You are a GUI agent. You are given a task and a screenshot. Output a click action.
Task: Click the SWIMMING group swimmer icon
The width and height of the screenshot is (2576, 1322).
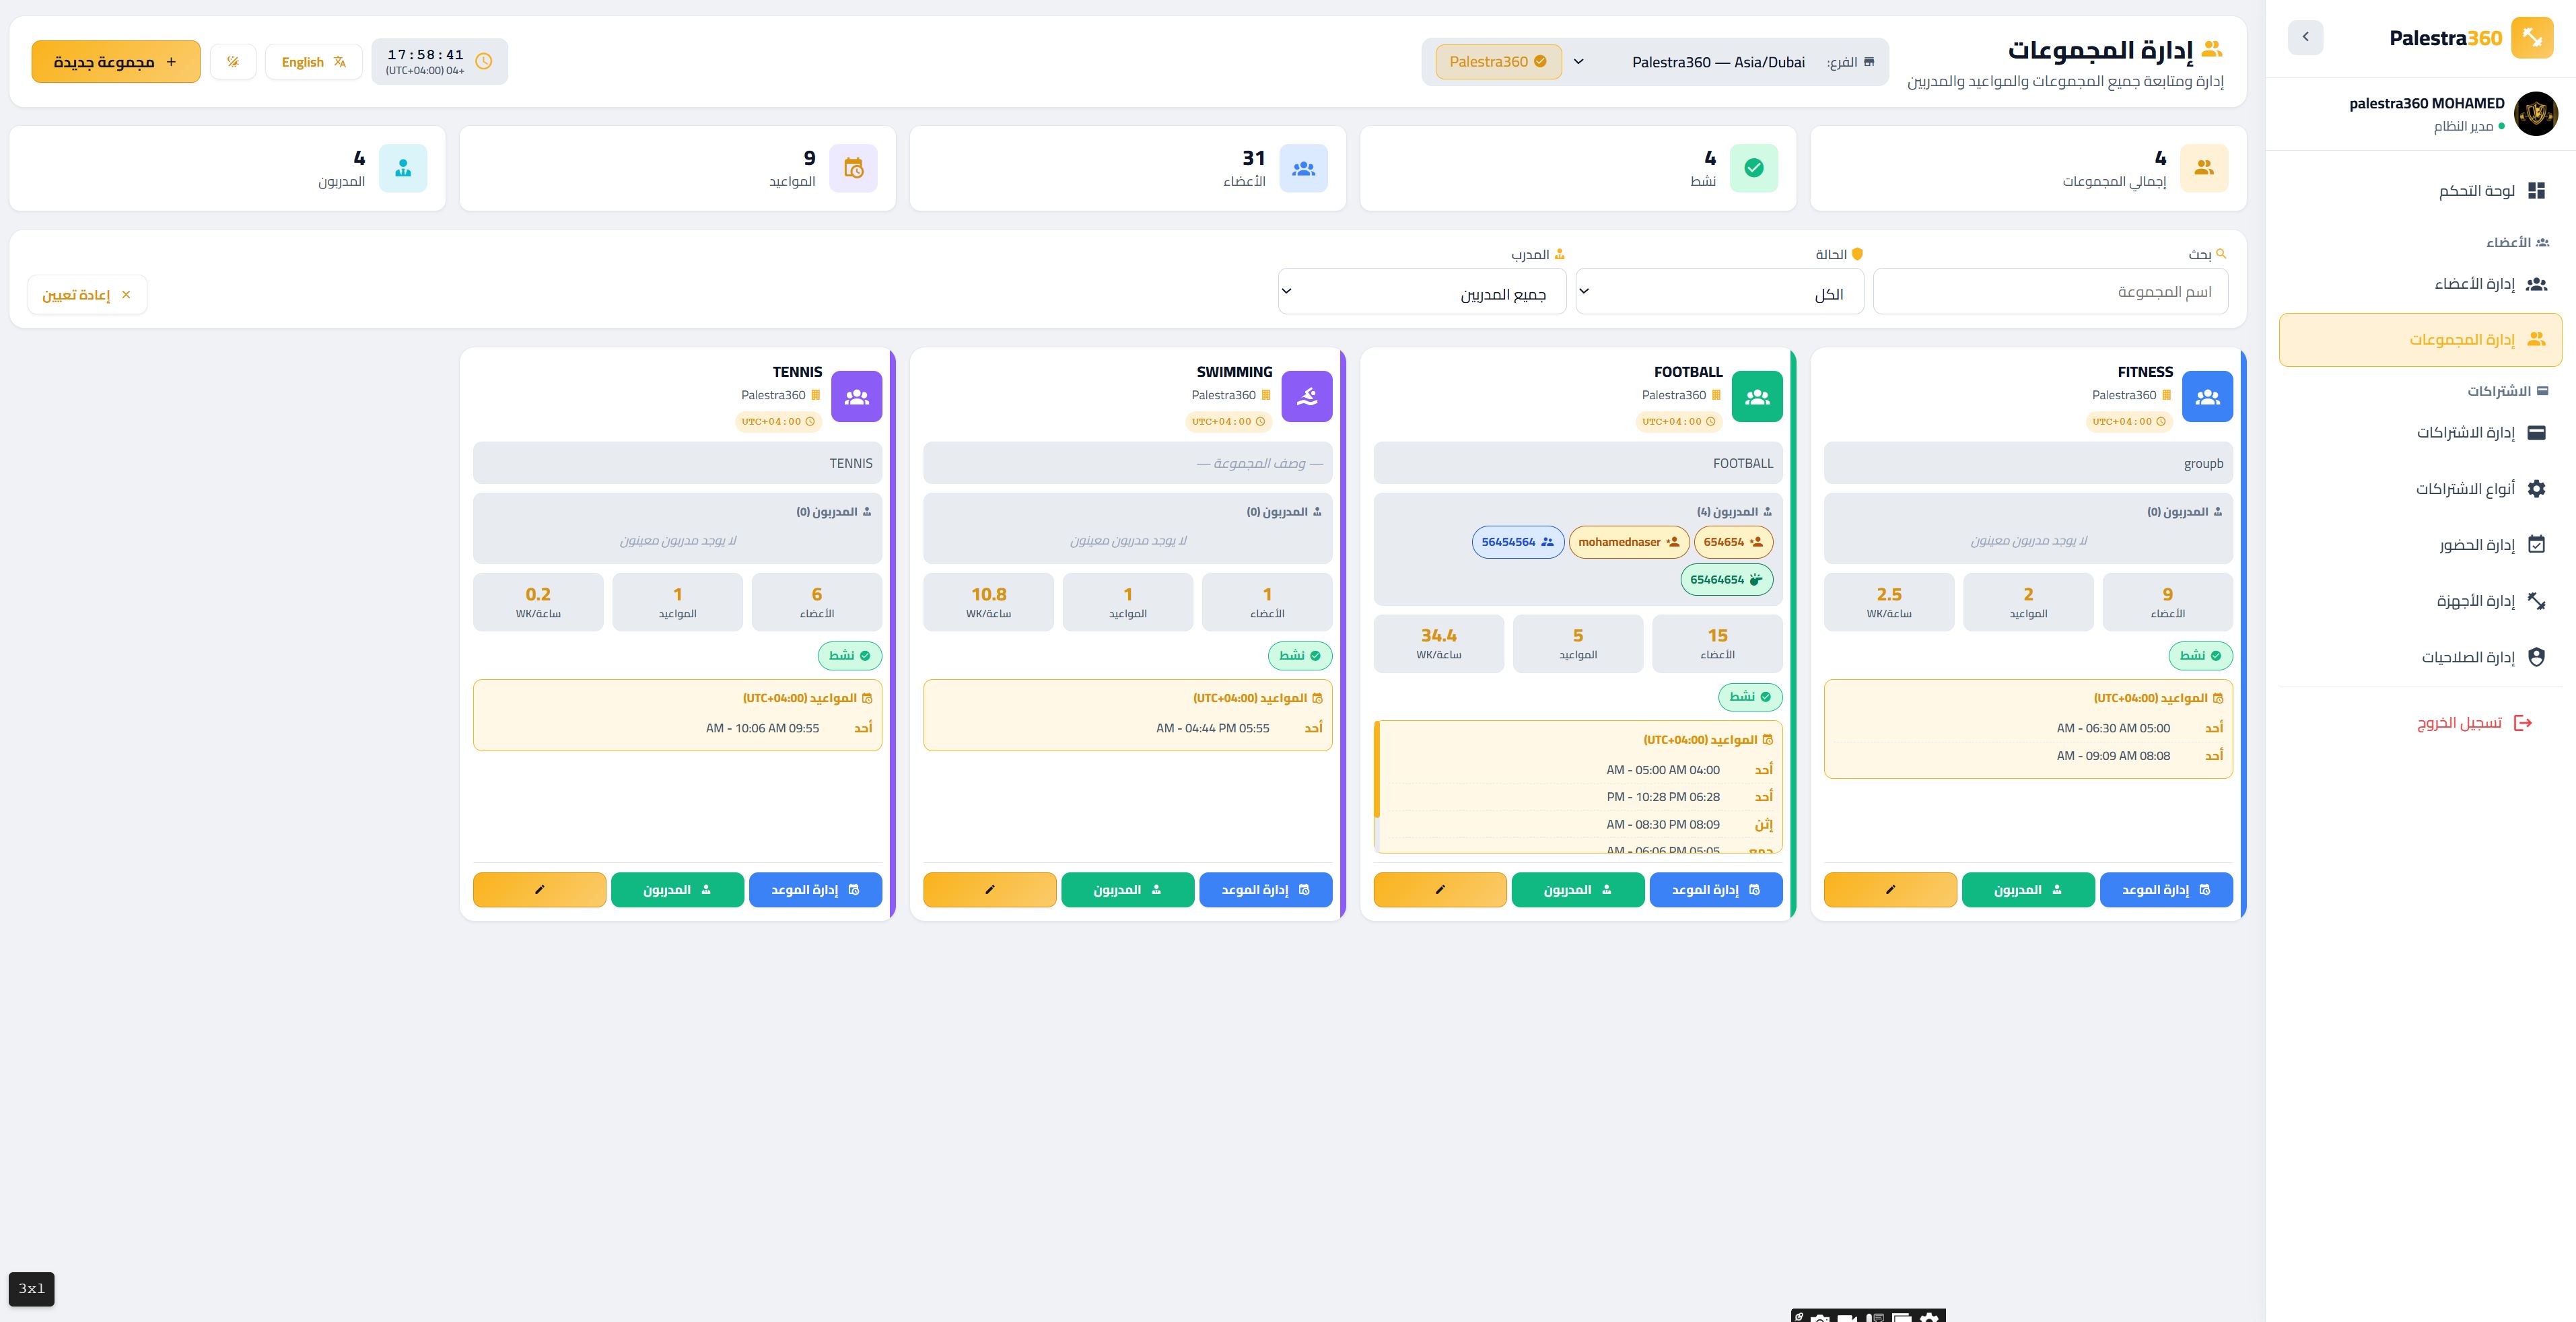(x=1307, y=397)
